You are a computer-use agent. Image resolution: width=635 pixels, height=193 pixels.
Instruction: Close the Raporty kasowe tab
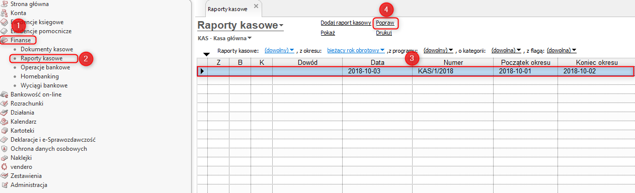click(256, 6)
